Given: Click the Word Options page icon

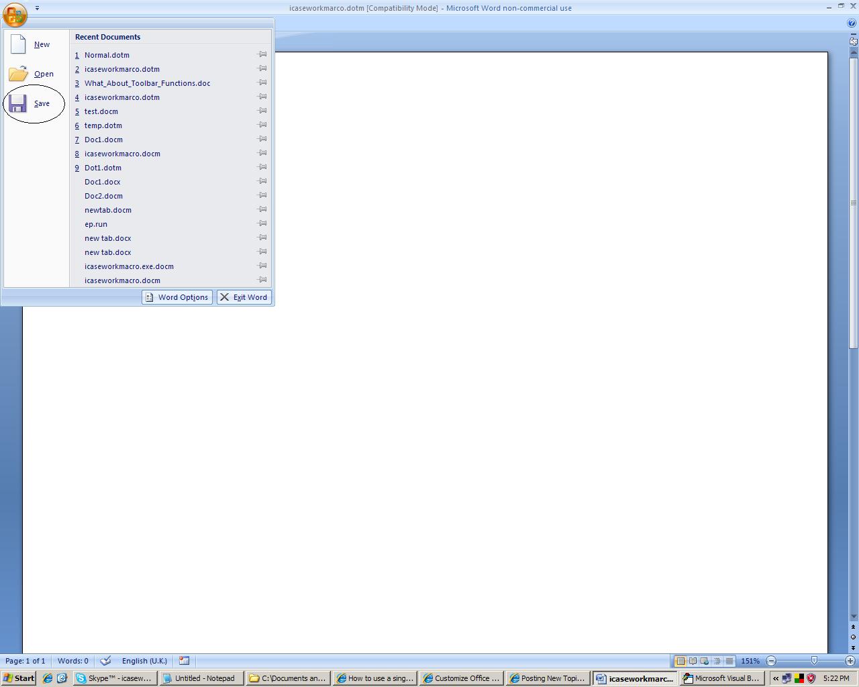Looking at the screenshot, I should coord(150,297).
